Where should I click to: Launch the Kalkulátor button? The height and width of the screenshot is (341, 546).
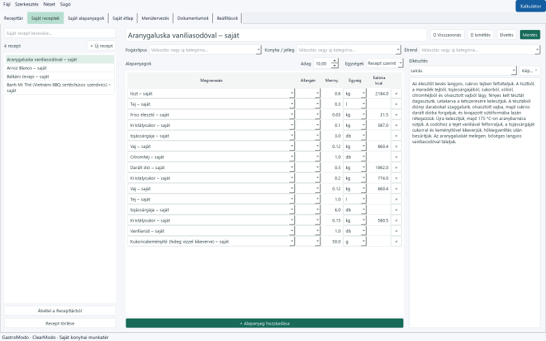pyautogui.click(x=530, y=6)
